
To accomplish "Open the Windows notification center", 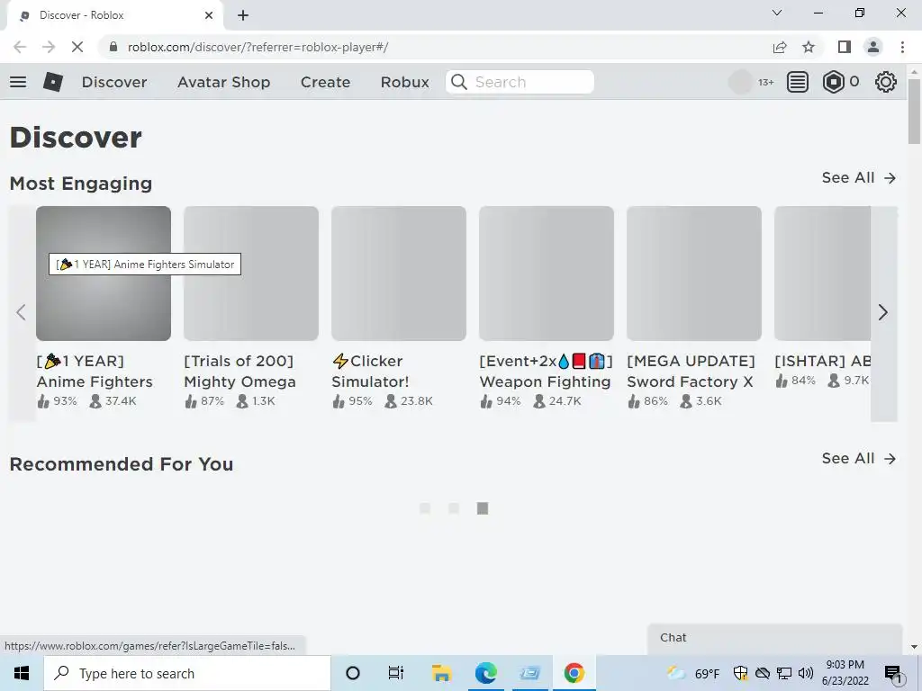I will click(x=892, y=674).
